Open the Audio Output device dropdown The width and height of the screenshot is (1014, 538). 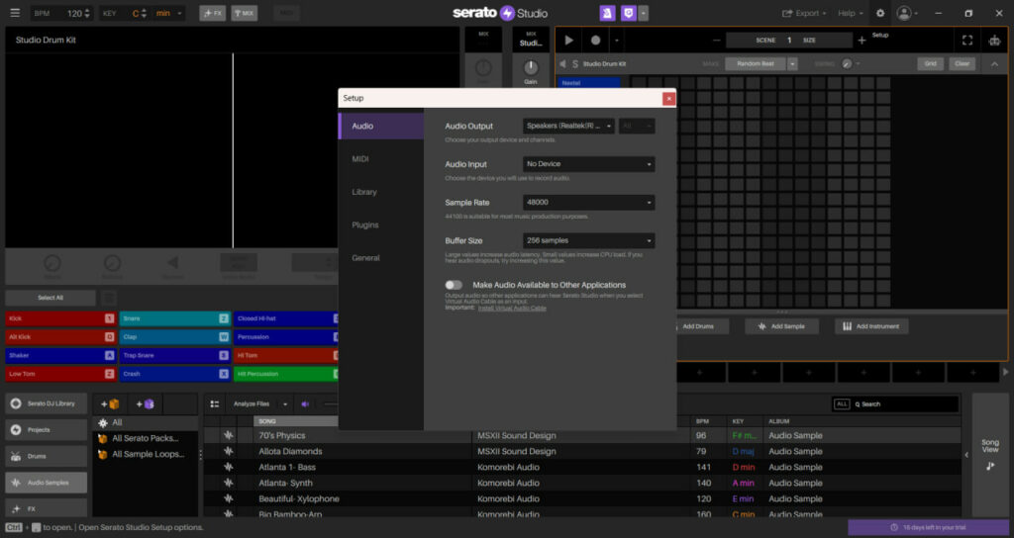(x=568, y=126)
